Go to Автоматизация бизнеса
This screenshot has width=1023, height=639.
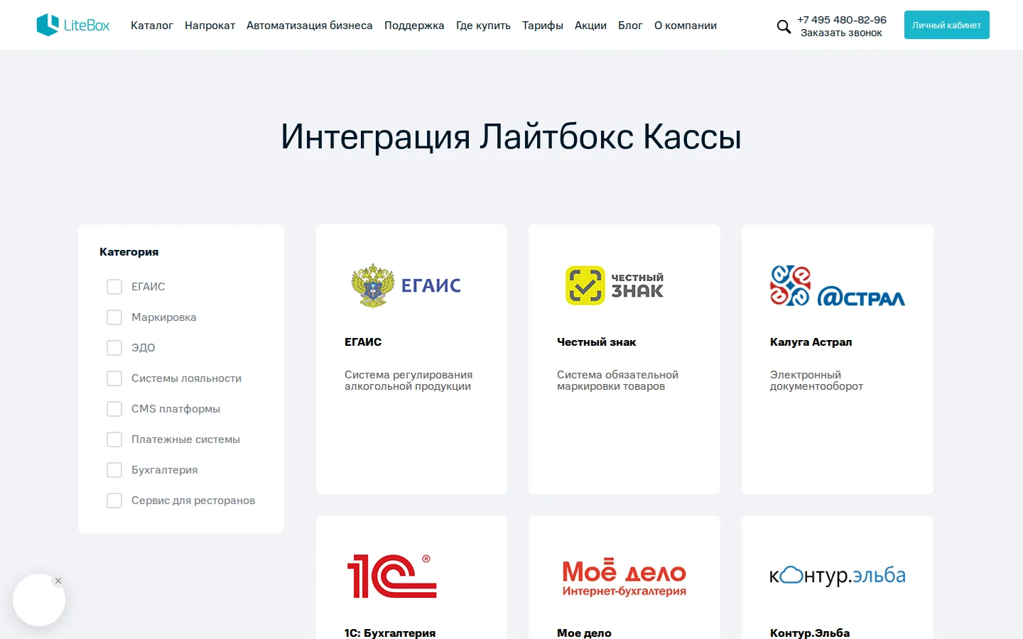point(309,26)
